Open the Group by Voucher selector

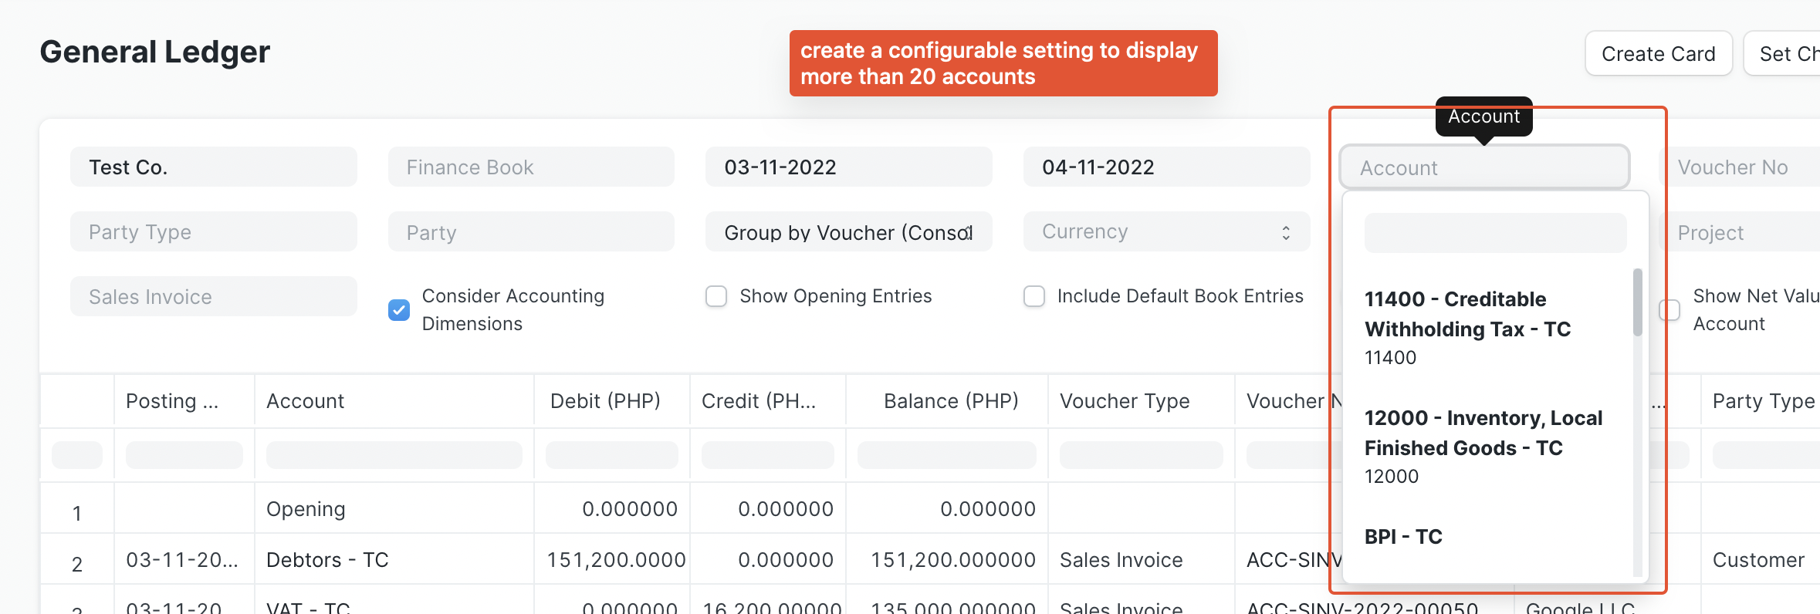(847, 231)
